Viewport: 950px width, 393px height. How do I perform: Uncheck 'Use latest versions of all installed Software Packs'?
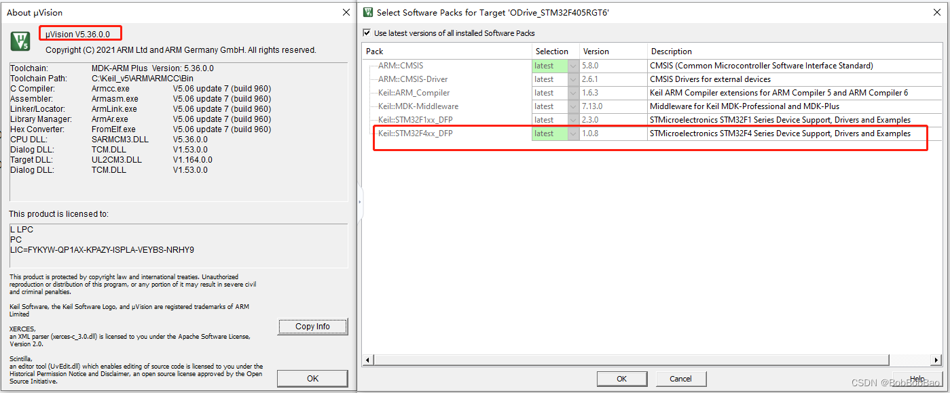click(367, 33)
